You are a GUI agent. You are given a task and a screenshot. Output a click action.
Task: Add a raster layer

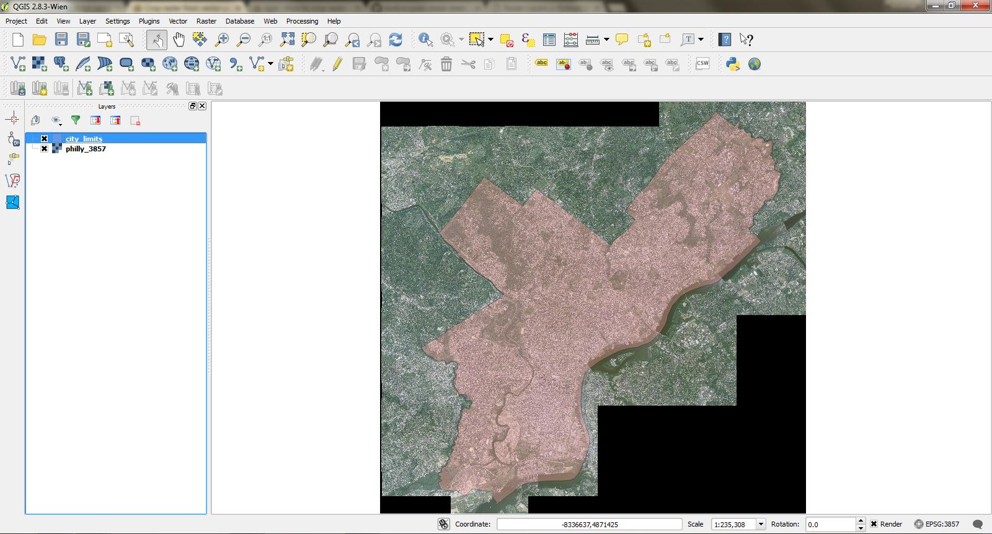(x=40, y=64)
